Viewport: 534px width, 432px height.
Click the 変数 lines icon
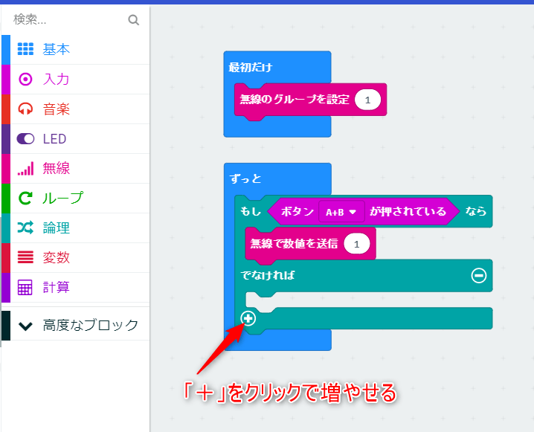(x=25, y=257)
